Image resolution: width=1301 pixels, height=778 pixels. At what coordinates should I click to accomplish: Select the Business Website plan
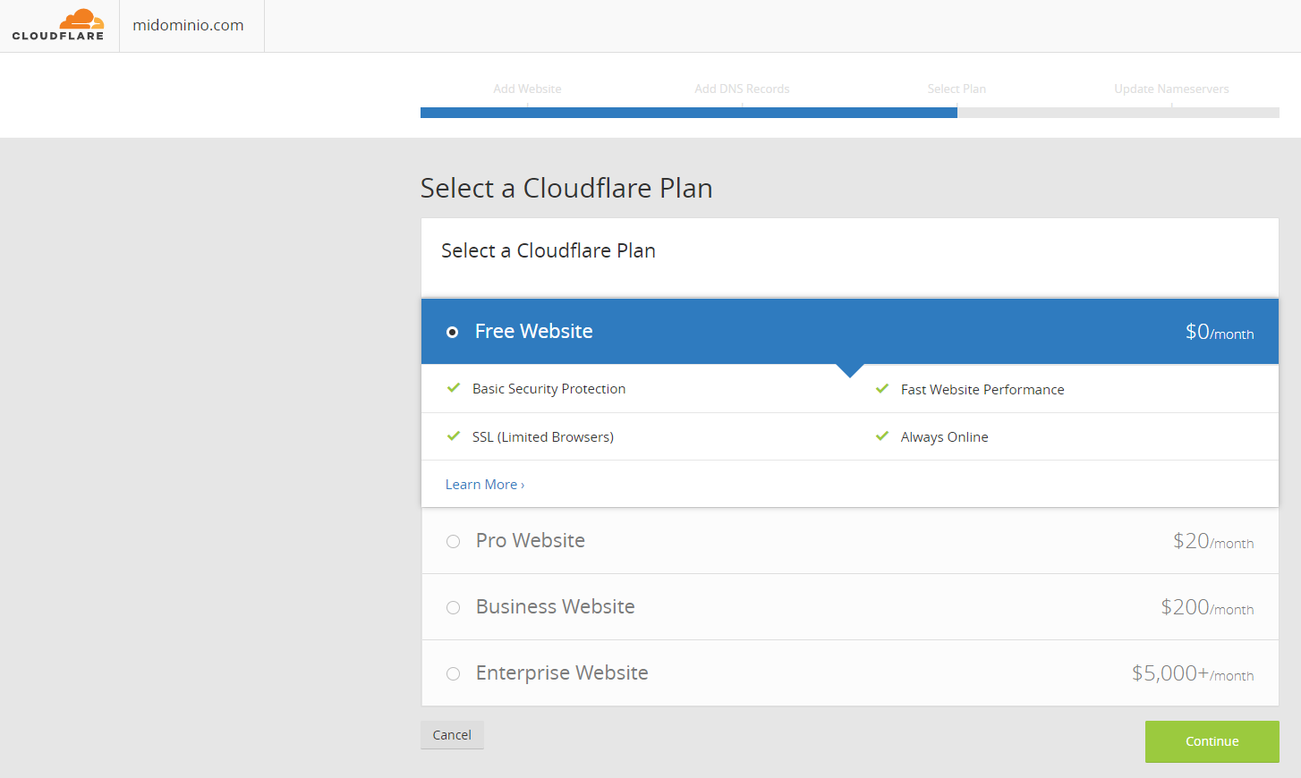click(x=453, y=607)
